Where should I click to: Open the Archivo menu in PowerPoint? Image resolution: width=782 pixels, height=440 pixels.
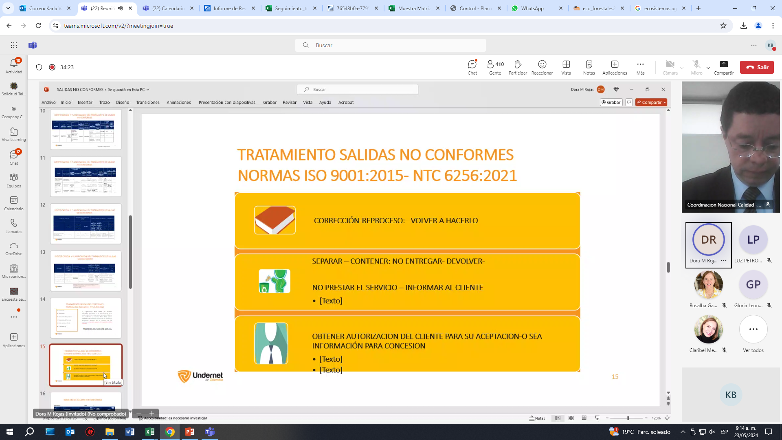tap(48, 102)
